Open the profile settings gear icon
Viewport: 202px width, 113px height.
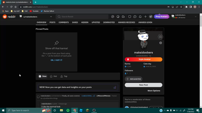coord(161,43)
